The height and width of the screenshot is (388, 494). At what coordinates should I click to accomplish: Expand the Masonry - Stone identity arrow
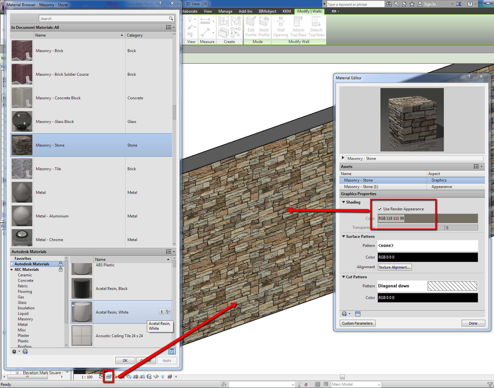pyautogui.click(x=343, y=158)
